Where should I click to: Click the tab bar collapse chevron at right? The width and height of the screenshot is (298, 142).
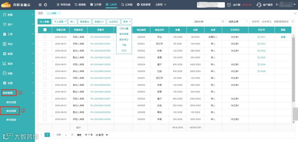pyautogui.click(x=295, y=13)
